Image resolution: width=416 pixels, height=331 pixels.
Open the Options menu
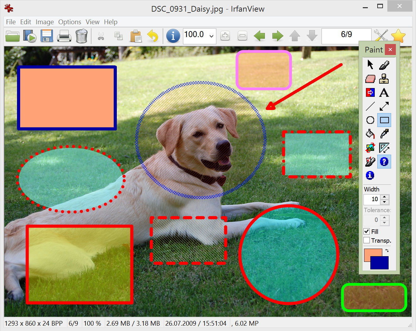pyautogui.click(x=70, y=22)
